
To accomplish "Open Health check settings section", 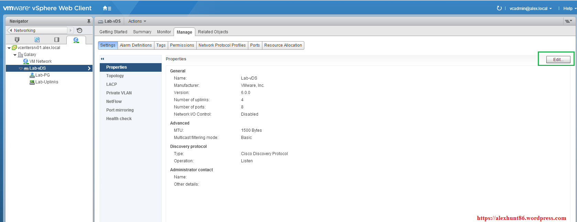I will pos(119,119).
